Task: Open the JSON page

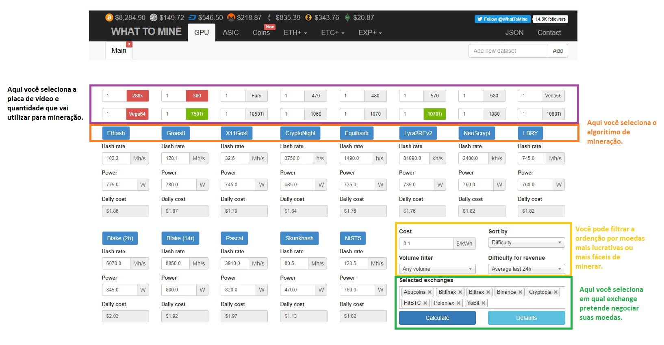Action: tap(514, 32)
